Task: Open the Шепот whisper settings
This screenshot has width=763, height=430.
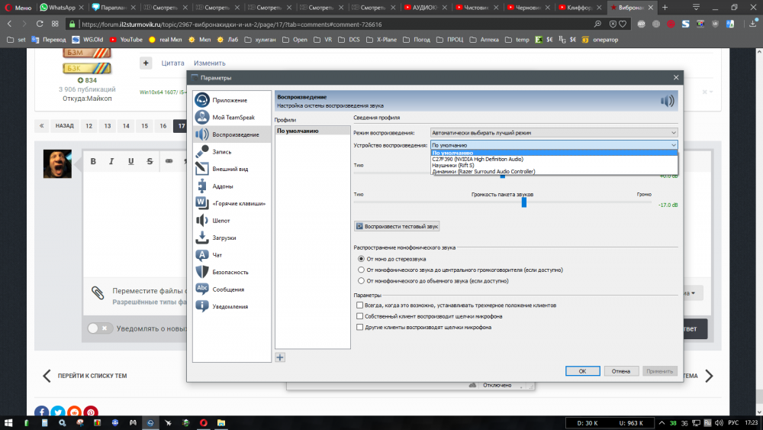Action: point(221,220)
